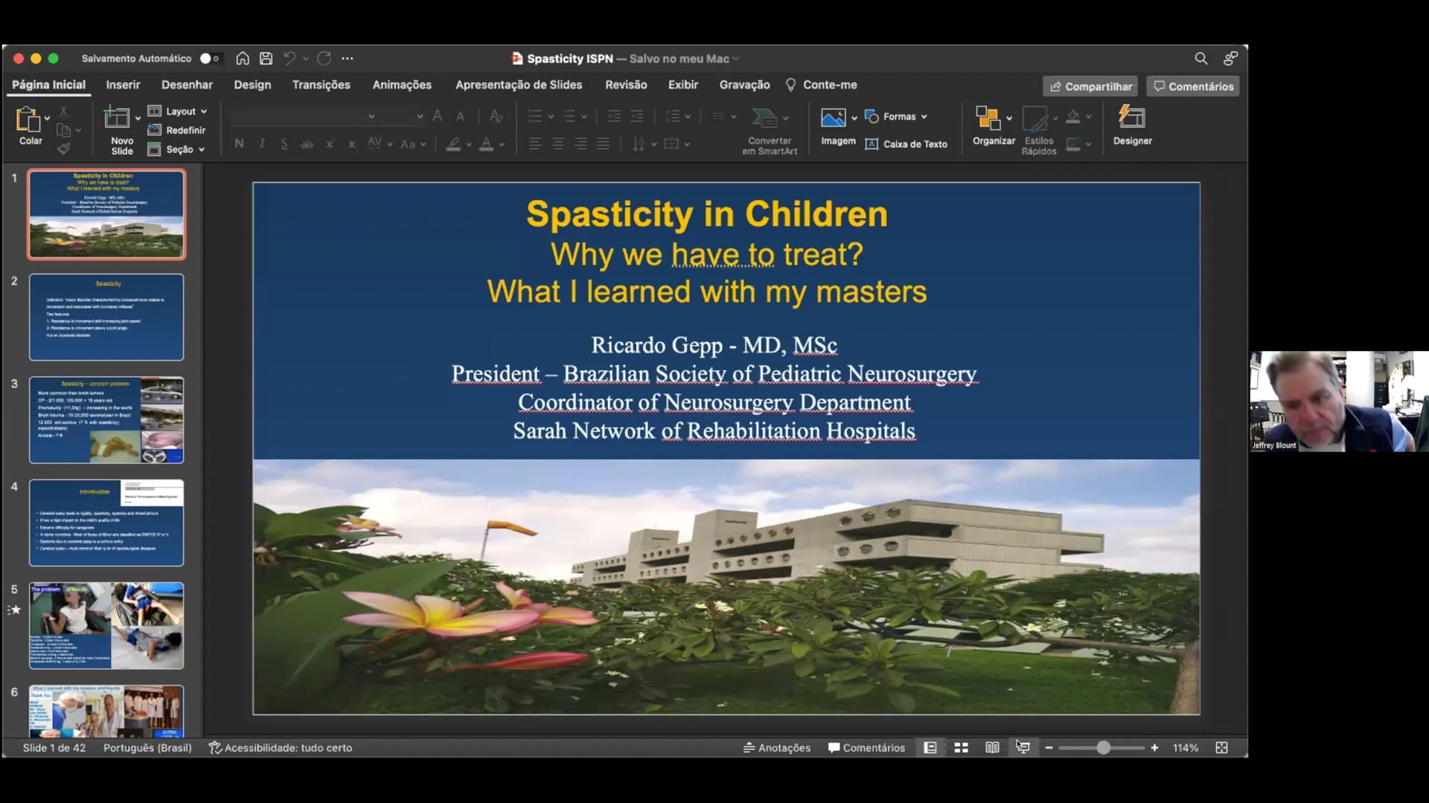Expand the Novo Slide dropdown arrow
Image resolution: width=1429 pixels, height=803 pixels.
(x=138, y=118)
